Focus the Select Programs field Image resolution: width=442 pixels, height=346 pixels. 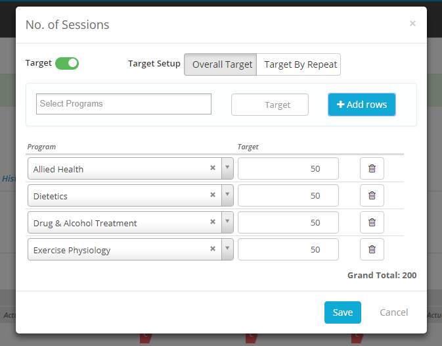[123, 104]
